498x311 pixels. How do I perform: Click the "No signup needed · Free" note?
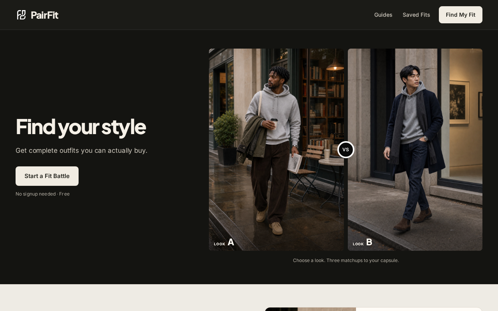pos(43,194)
